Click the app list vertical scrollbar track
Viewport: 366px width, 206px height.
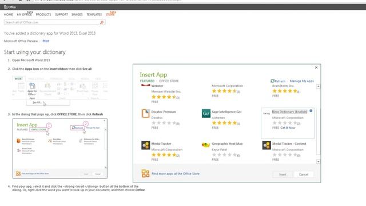(318, 124)
